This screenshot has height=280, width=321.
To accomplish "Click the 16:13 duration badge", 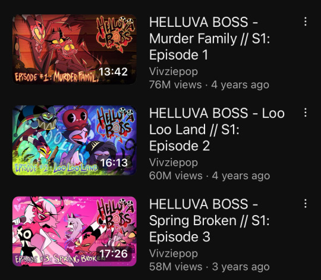I will click(114, 163).
